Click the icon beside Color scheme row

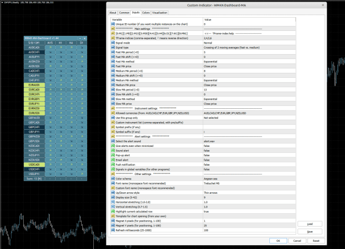[113, 179]
